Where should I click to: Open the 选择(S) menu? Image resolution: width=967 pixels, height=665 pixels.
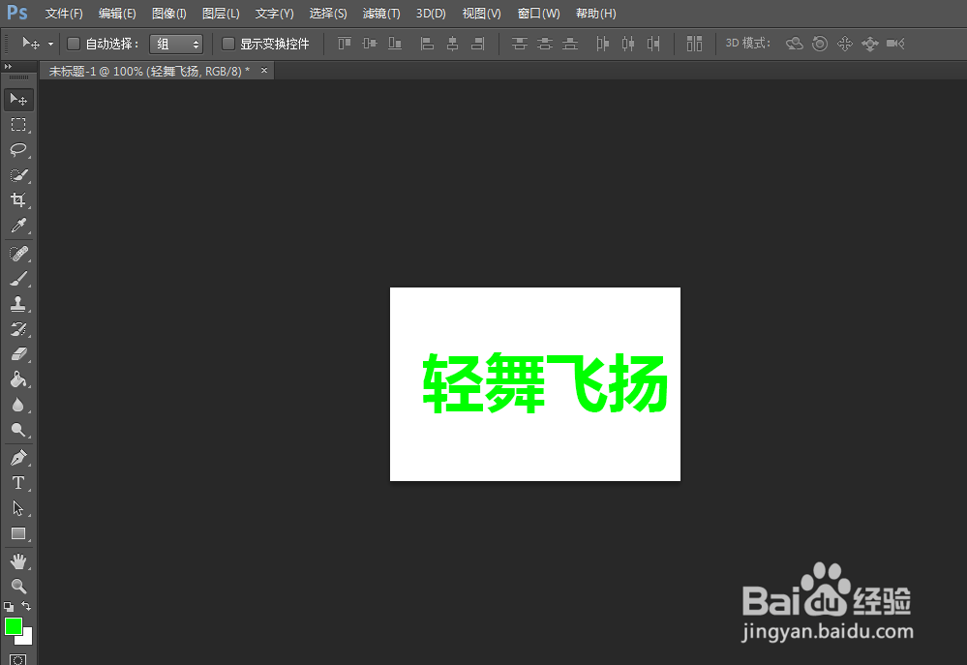(x=328, y=13)
